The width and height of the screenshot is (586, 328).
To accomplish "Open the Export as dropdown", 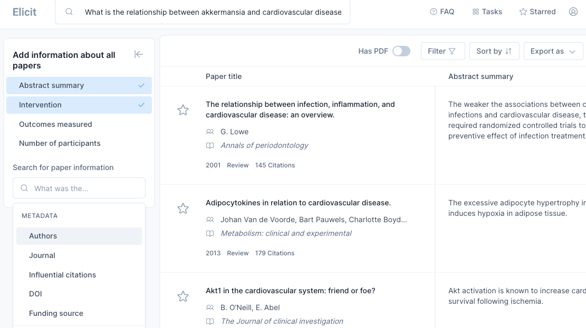I will coord(553,51).
